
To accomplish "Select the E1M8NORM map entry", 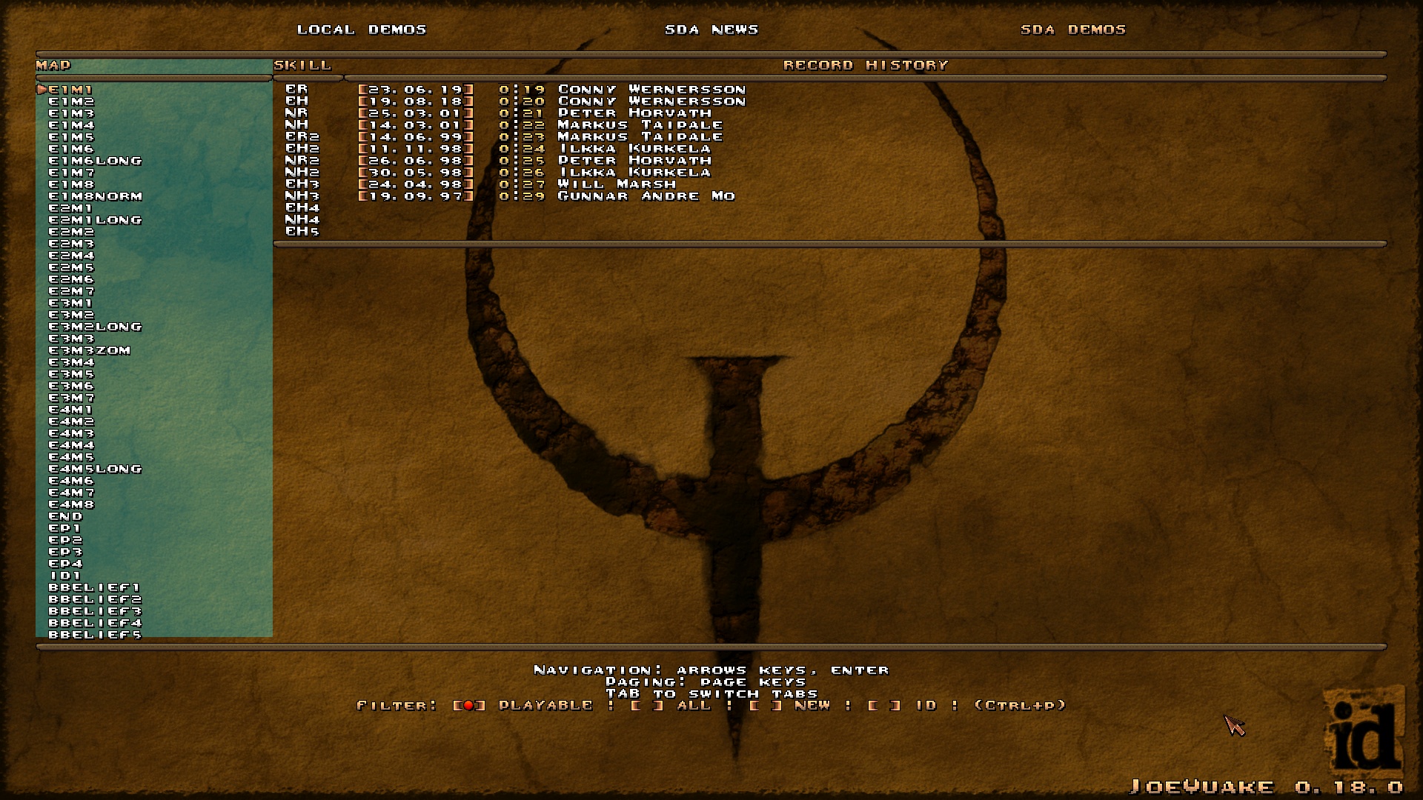I will tap(95, 196).
